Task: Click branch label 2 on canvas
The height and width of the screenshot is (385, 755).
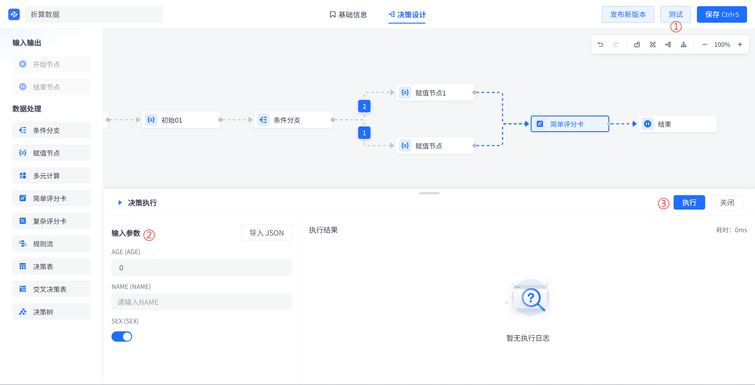Action: [x=364, y=106]
